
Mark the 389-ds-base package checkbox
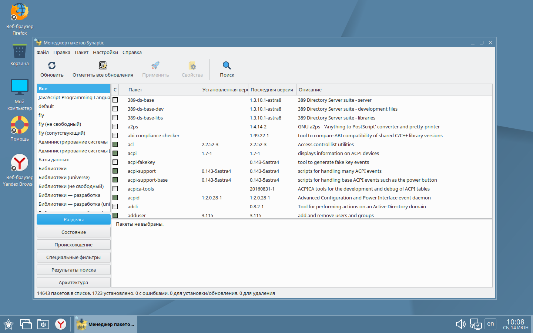(x=115, y=100)
